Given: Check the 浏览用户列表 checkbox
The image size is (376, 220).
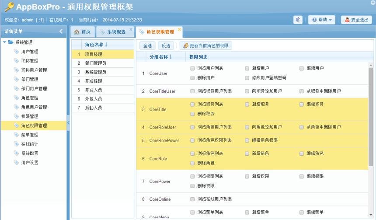Looking at the screenshot, I should click(192, 68).
